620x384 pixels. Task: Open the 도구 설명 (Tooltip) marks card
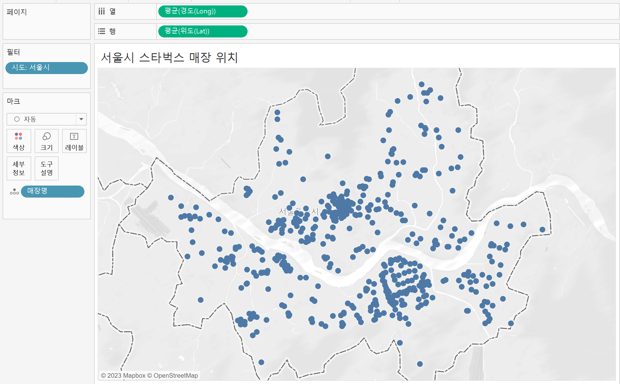pyautogui.click(x=47, y=168)
